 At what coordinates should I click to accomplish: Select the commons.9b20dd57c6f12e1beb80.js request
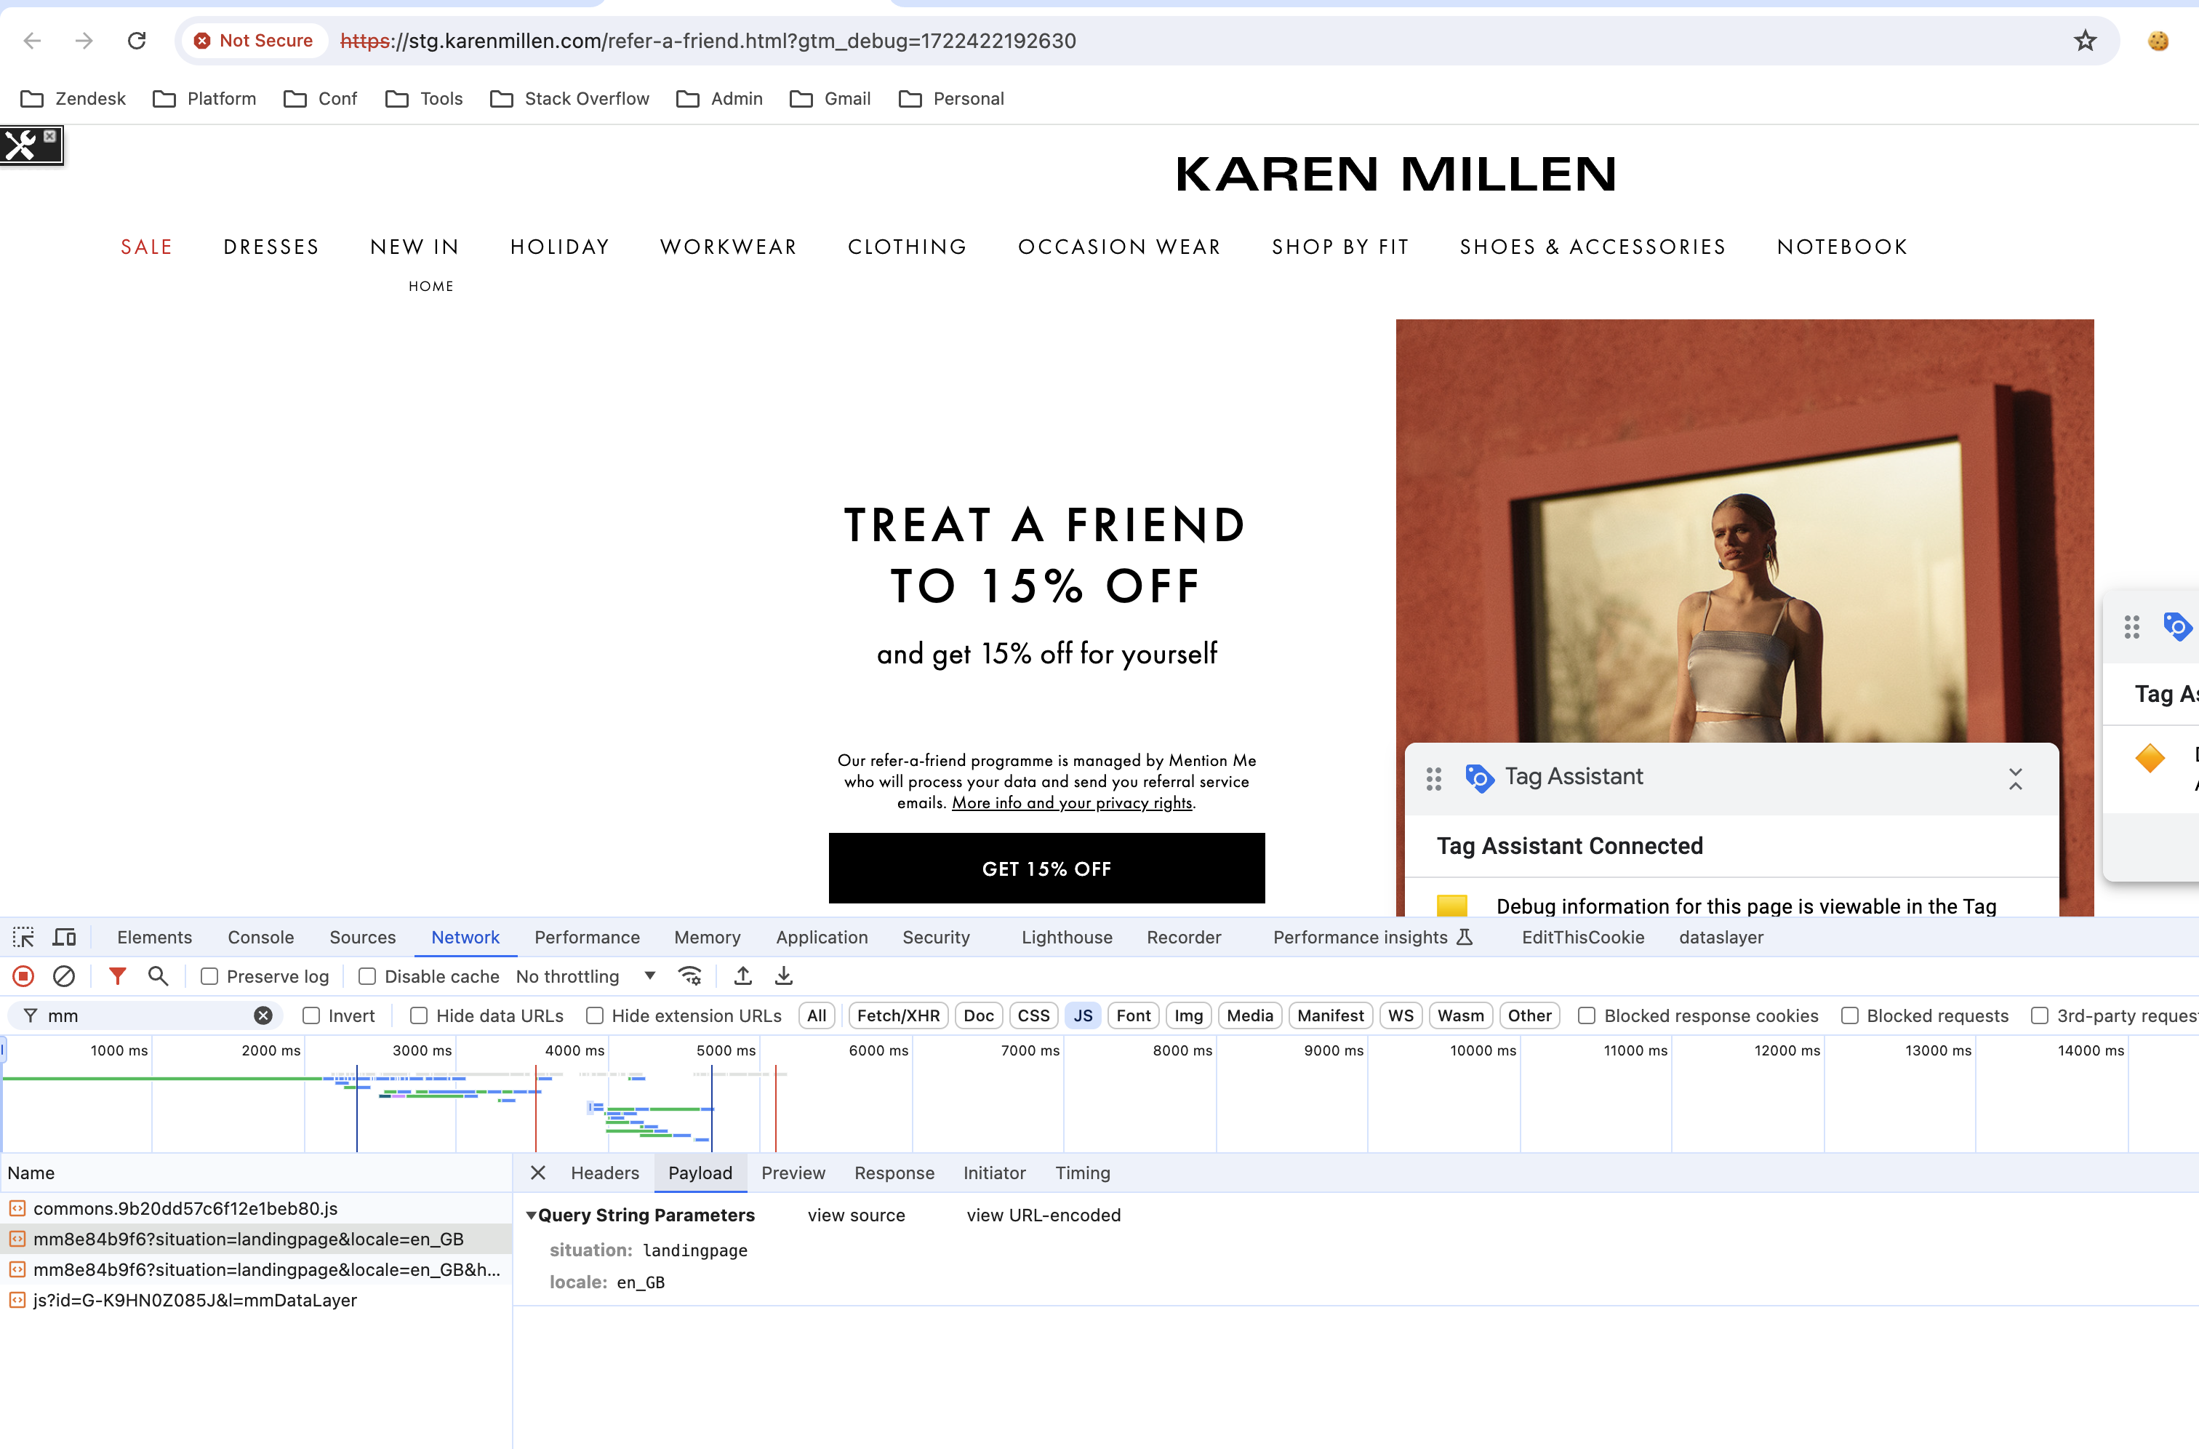point(255,1209)
